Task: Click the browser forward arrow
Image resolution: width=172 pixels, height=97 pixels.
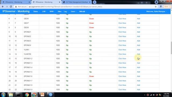Action: point(7,6)
